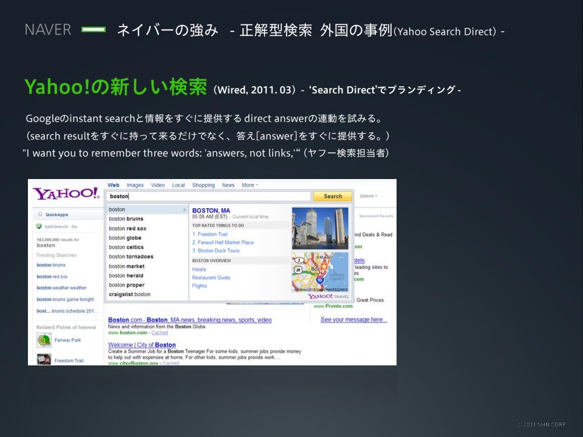Viewport: 583px width, 437px height.
Task: Toggle SafeSearch - On setting
Action: tap(61, 226)
